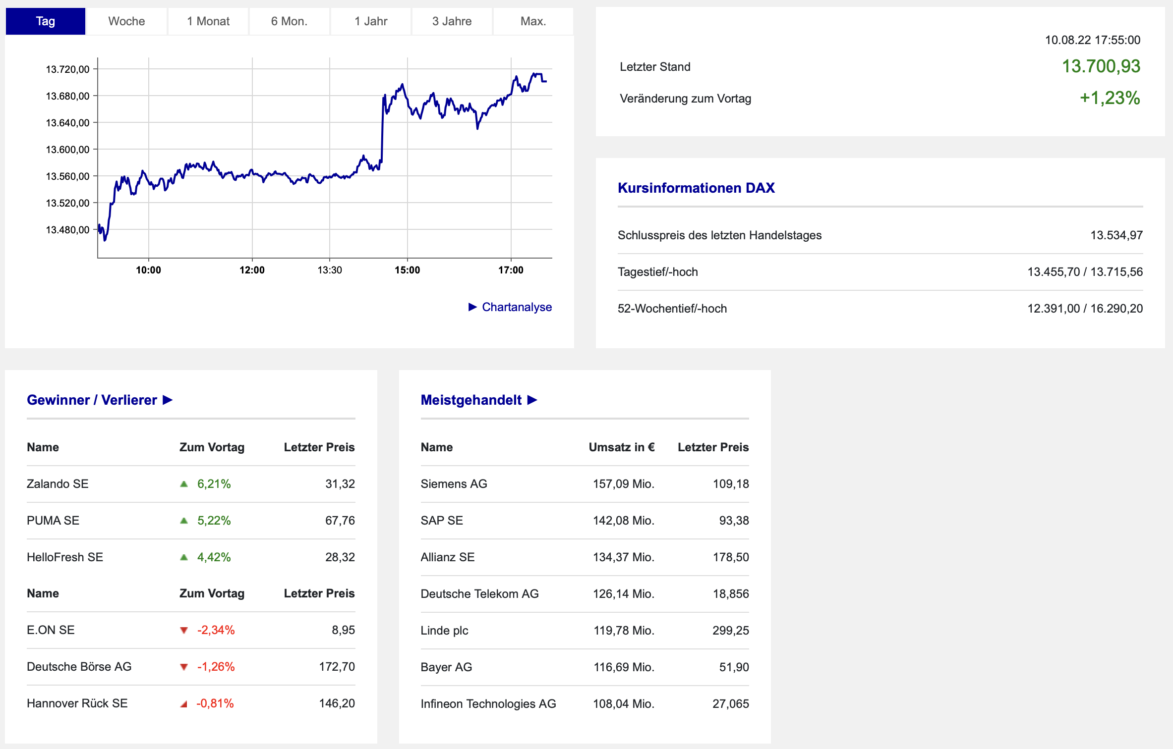Switch to the 1 Jahr tab
Screen dimensions: 1173x749
click(370, 21)
